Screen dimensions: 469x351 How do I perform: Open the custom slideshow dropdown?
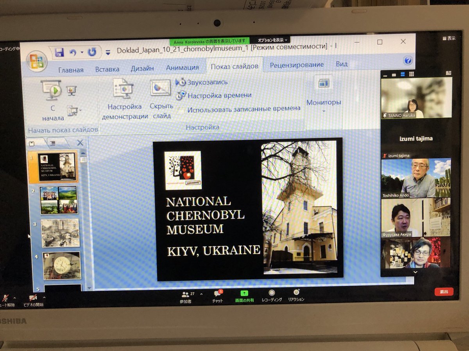(74, 111)
